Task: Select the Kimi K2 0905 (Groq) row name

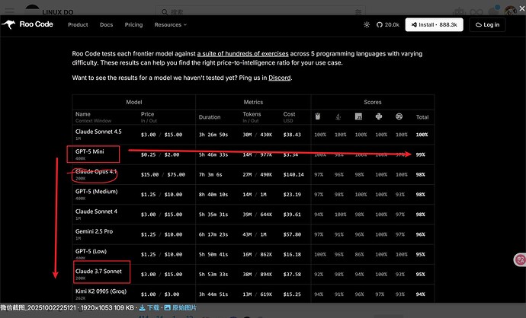Action: coord(101,291)
